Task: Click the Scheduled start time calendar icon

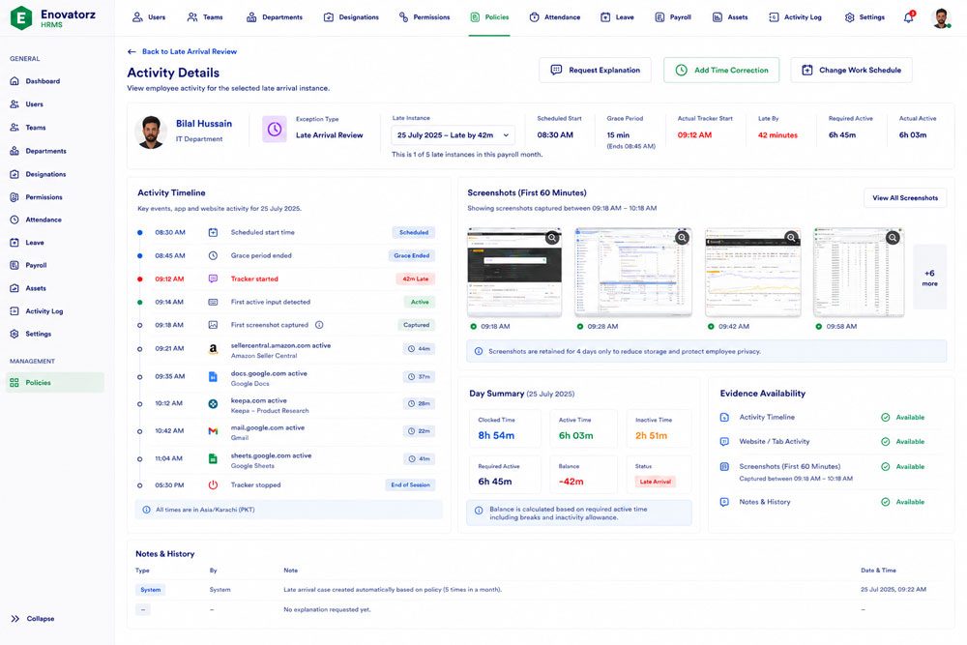Action: pyautogui.click(x=213, y=232)
